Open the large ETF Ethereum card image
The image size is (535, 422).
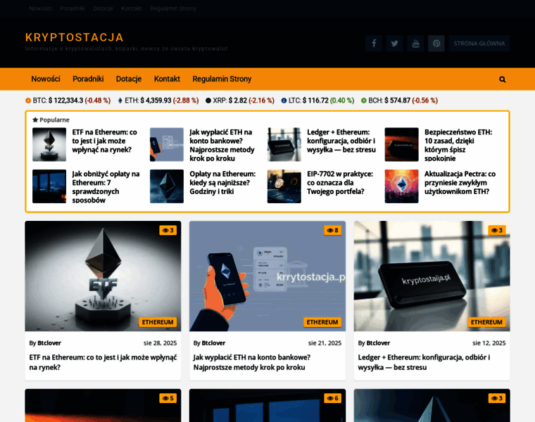pos(103,276)
